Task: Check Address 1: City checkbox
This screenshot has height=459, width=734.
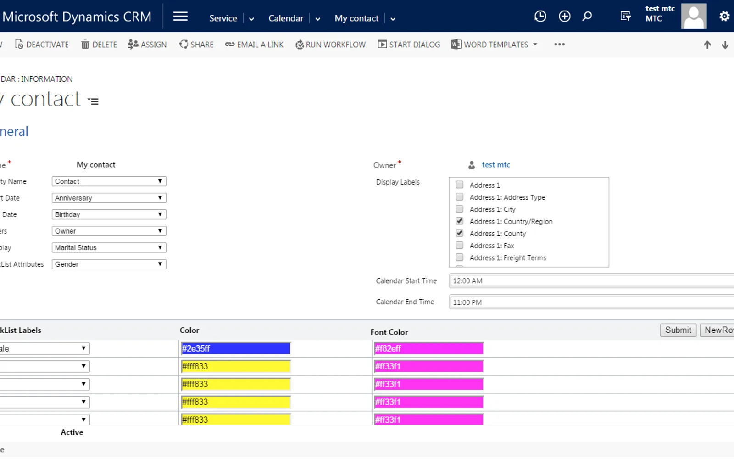Action: [x=460, y=209]
